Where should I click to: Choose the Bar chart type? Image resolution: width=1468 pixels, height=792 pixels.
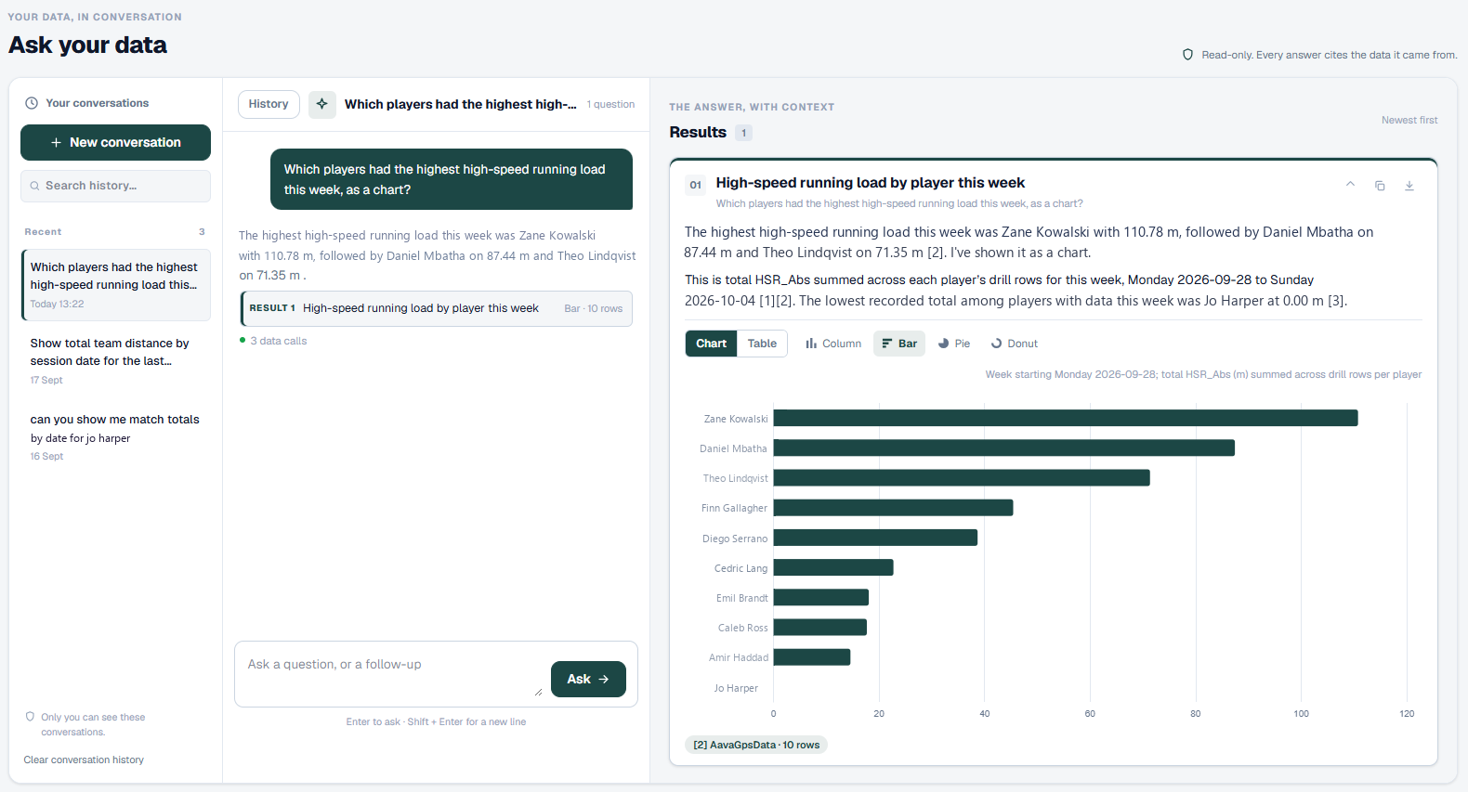899,344
